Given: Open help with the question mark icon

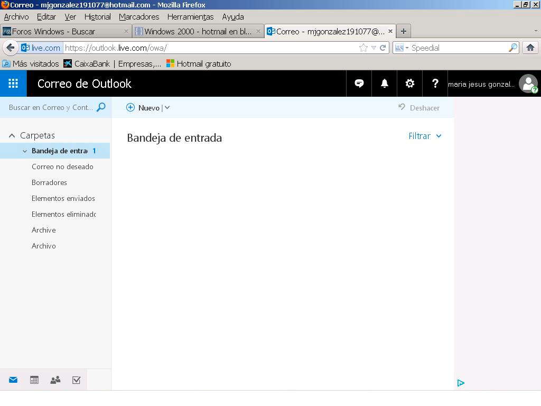Looking at the screenshot, I should point(435,84).
